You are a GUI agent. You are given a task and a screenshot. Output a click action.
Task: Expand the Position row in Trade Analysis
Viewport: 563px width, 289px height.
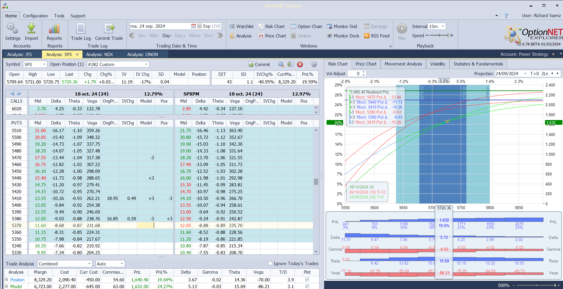pyautogui.click(x=6, y=280)
